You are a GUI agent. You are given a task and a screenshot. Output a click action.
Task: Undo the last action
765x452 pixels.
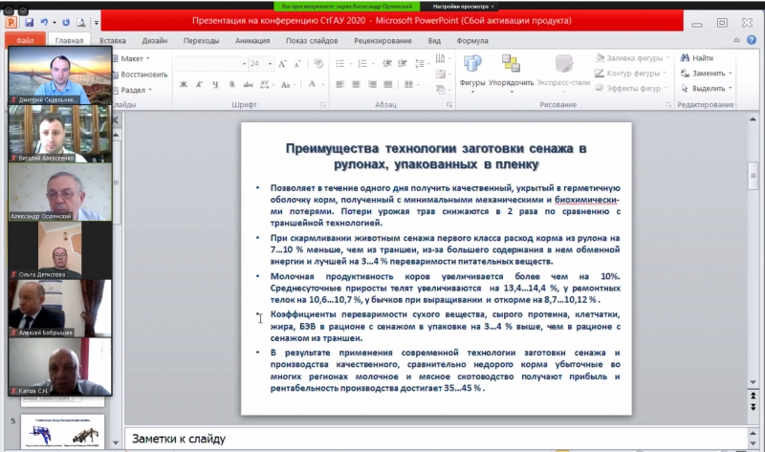click(44, 22)
